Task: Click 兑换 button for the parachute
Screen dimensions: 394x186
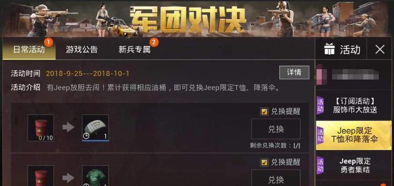Action: tap(276, 129)
